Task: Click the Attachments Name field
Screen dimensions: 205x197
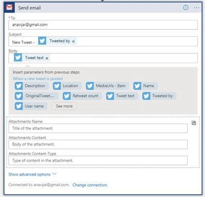Action: [x=98, y=128]
